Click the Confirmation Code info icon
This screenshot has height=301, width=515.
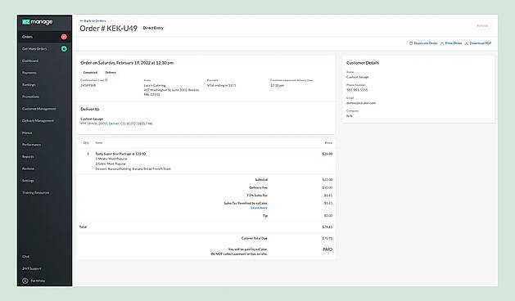pyautogui.click(x=106, y=80)
